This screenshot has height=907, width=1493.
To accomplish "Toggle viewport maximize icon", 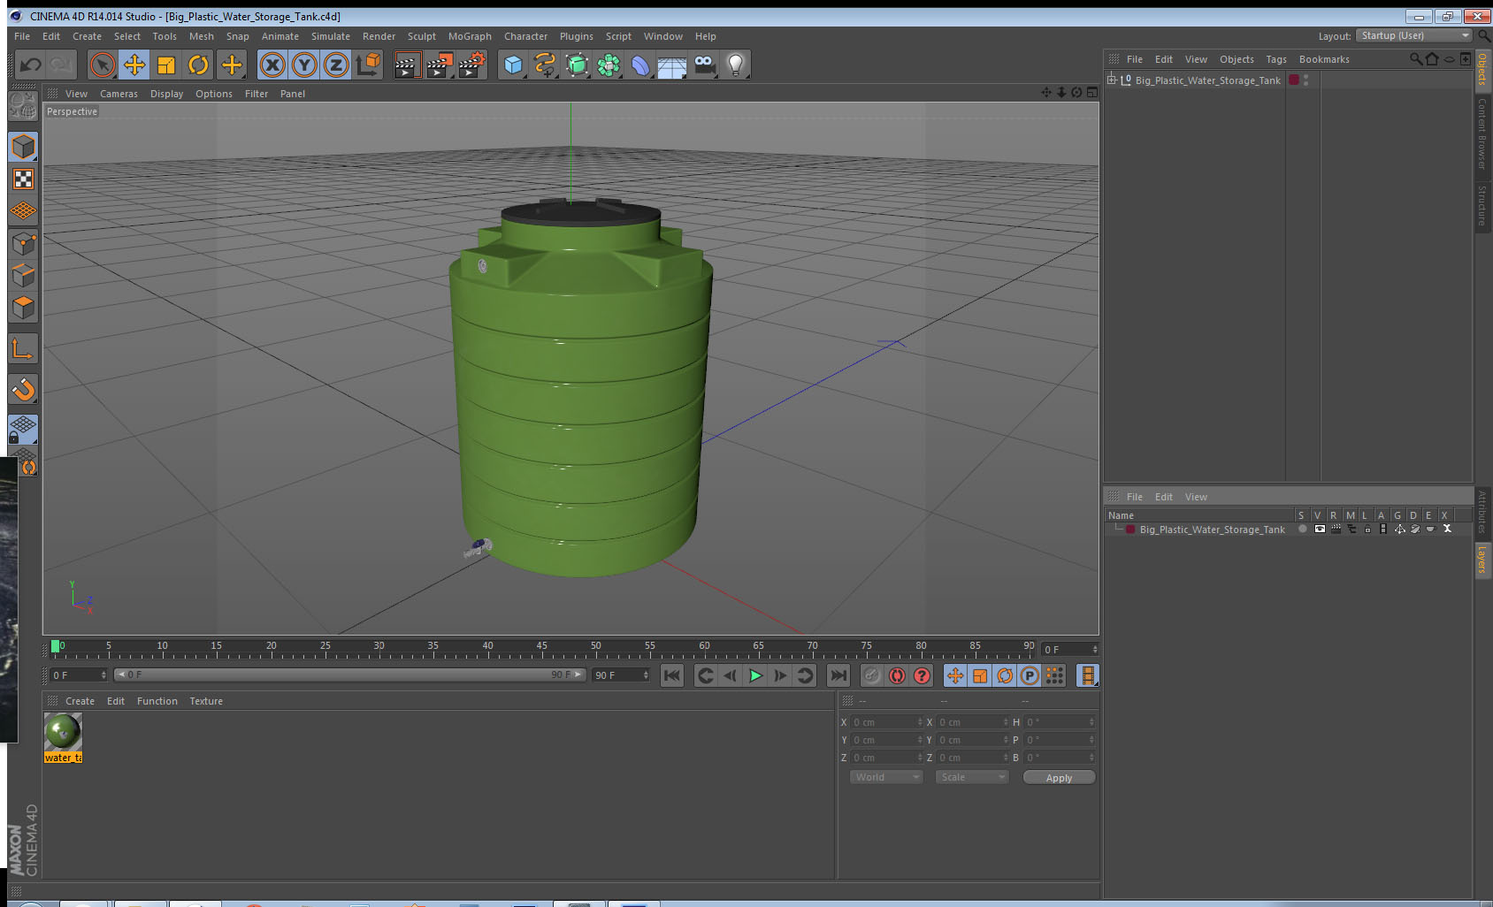I will [x=1092, y=92].
